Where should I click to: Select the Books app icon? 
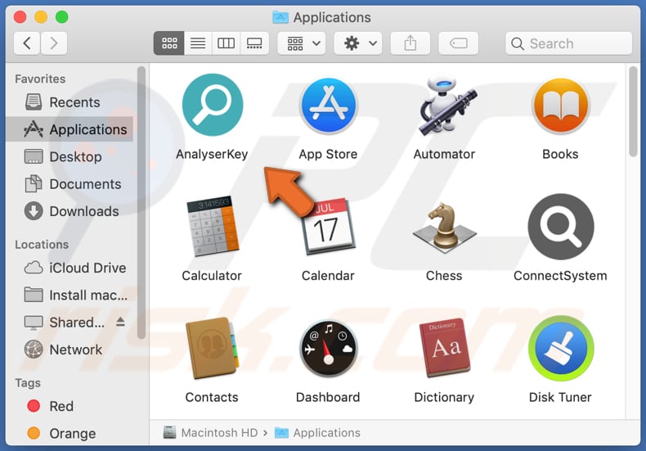(560, 106)
